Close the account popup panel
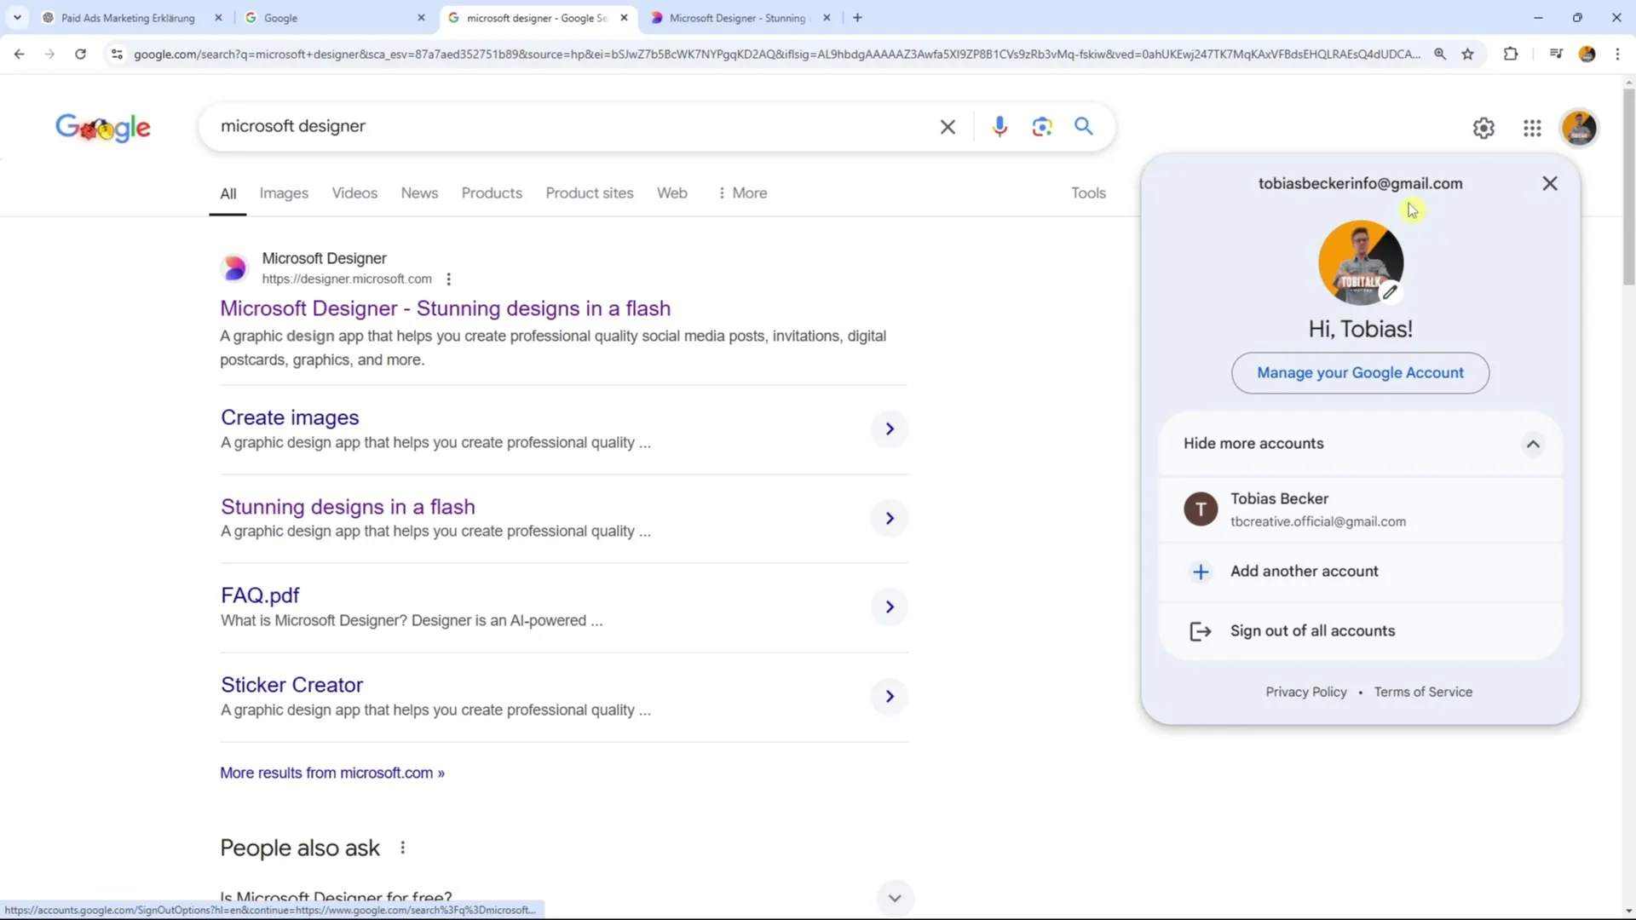 pyautogui.click(x=1550, y=183)
